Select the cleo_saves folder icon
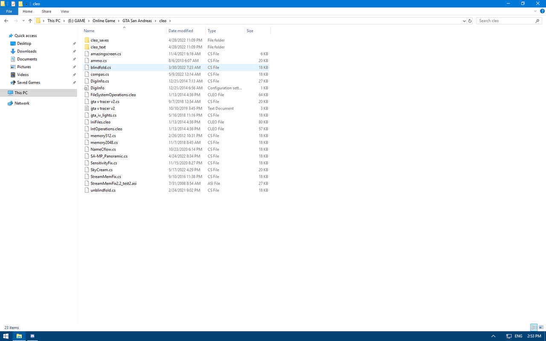 tap(87, 40)
